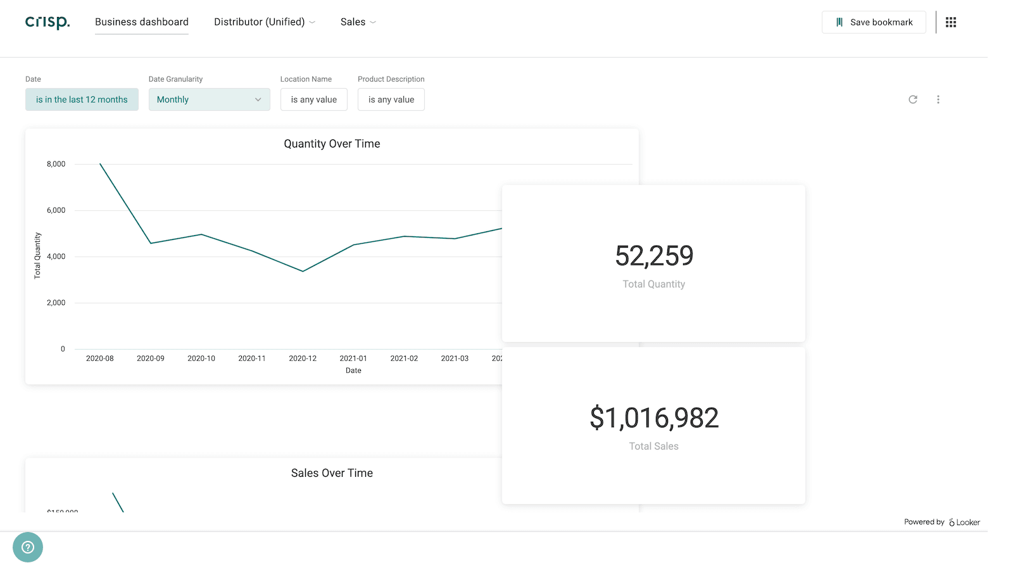Screen dimensions: 1013x570
Task: Open the Location Name filter
Action: pyautogui.click(x=313, y=99)
